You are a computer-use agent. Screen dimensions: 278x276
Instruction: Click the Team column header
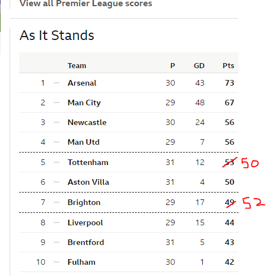click(x=77, y=66)
